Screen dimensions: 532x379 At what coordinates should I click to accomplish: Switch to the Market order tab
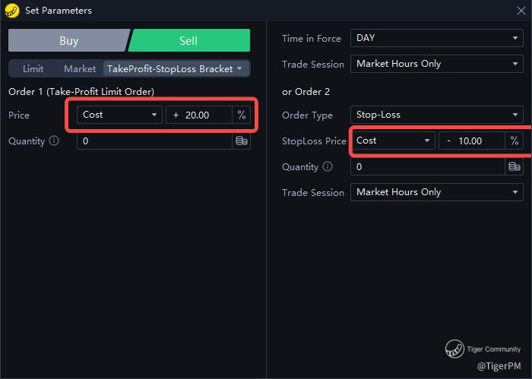click(x=80, y=68)
